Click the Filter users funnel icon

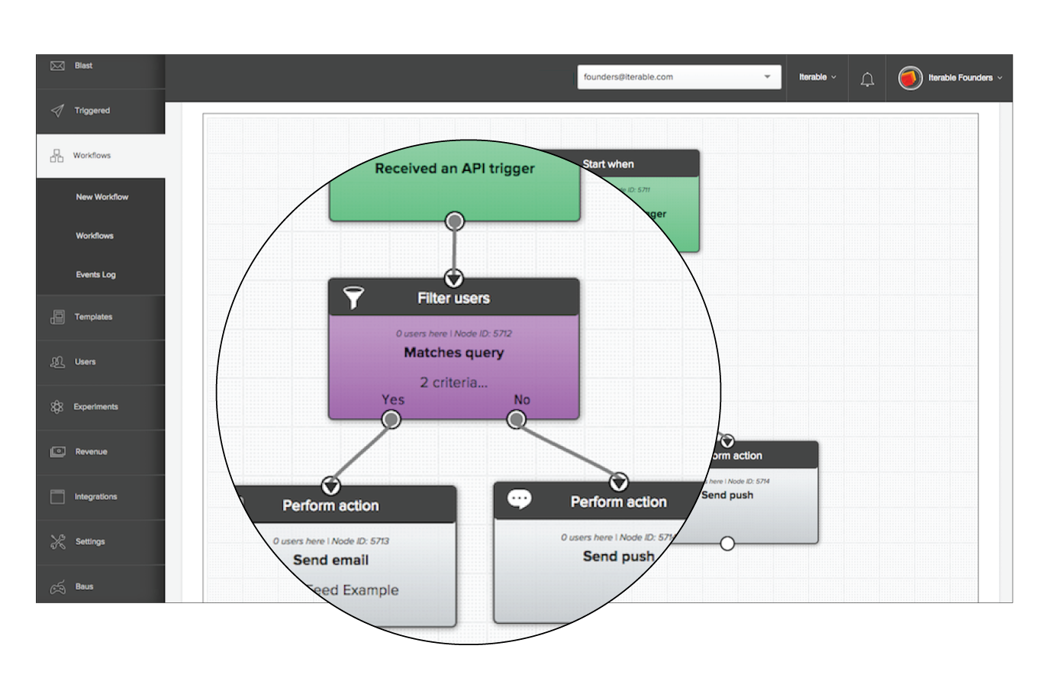352,298
